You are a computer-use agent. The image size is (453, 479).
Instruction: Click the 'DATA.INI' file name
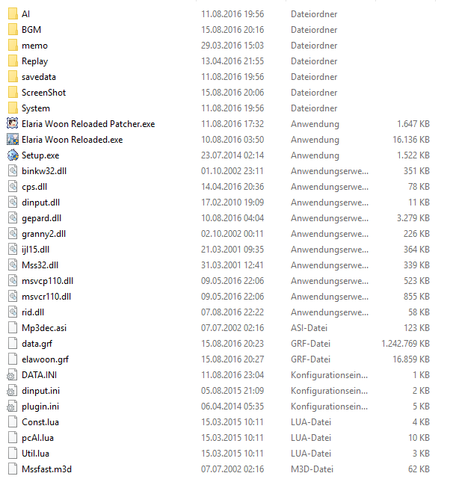(x=39, y=375)
